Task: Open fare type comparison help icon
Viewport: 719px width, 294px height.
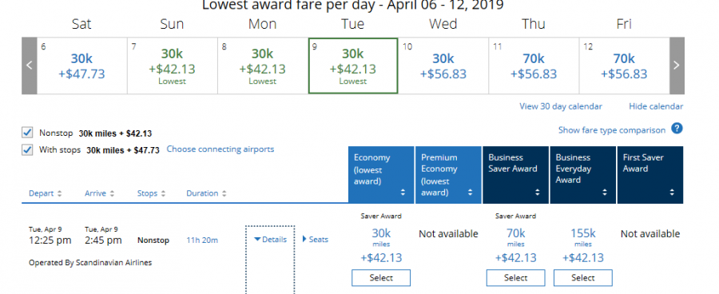Action: coord(677,129)
